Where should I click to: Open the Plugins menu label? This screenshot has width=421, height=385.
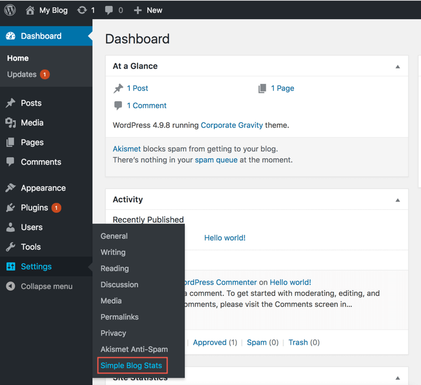pyautogui.click(x=35, y=208)
